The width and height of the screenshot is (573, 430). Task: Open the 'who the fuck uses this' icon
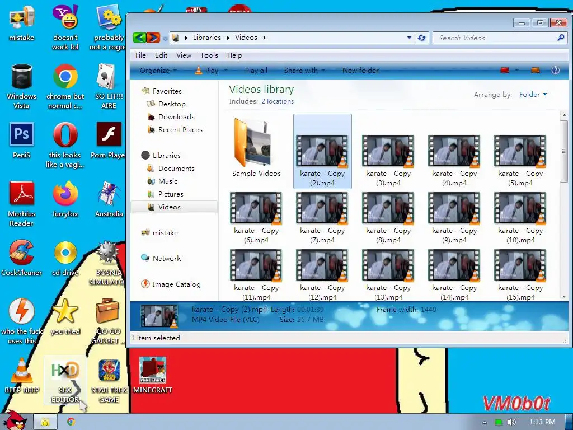[x=22, y=321]
